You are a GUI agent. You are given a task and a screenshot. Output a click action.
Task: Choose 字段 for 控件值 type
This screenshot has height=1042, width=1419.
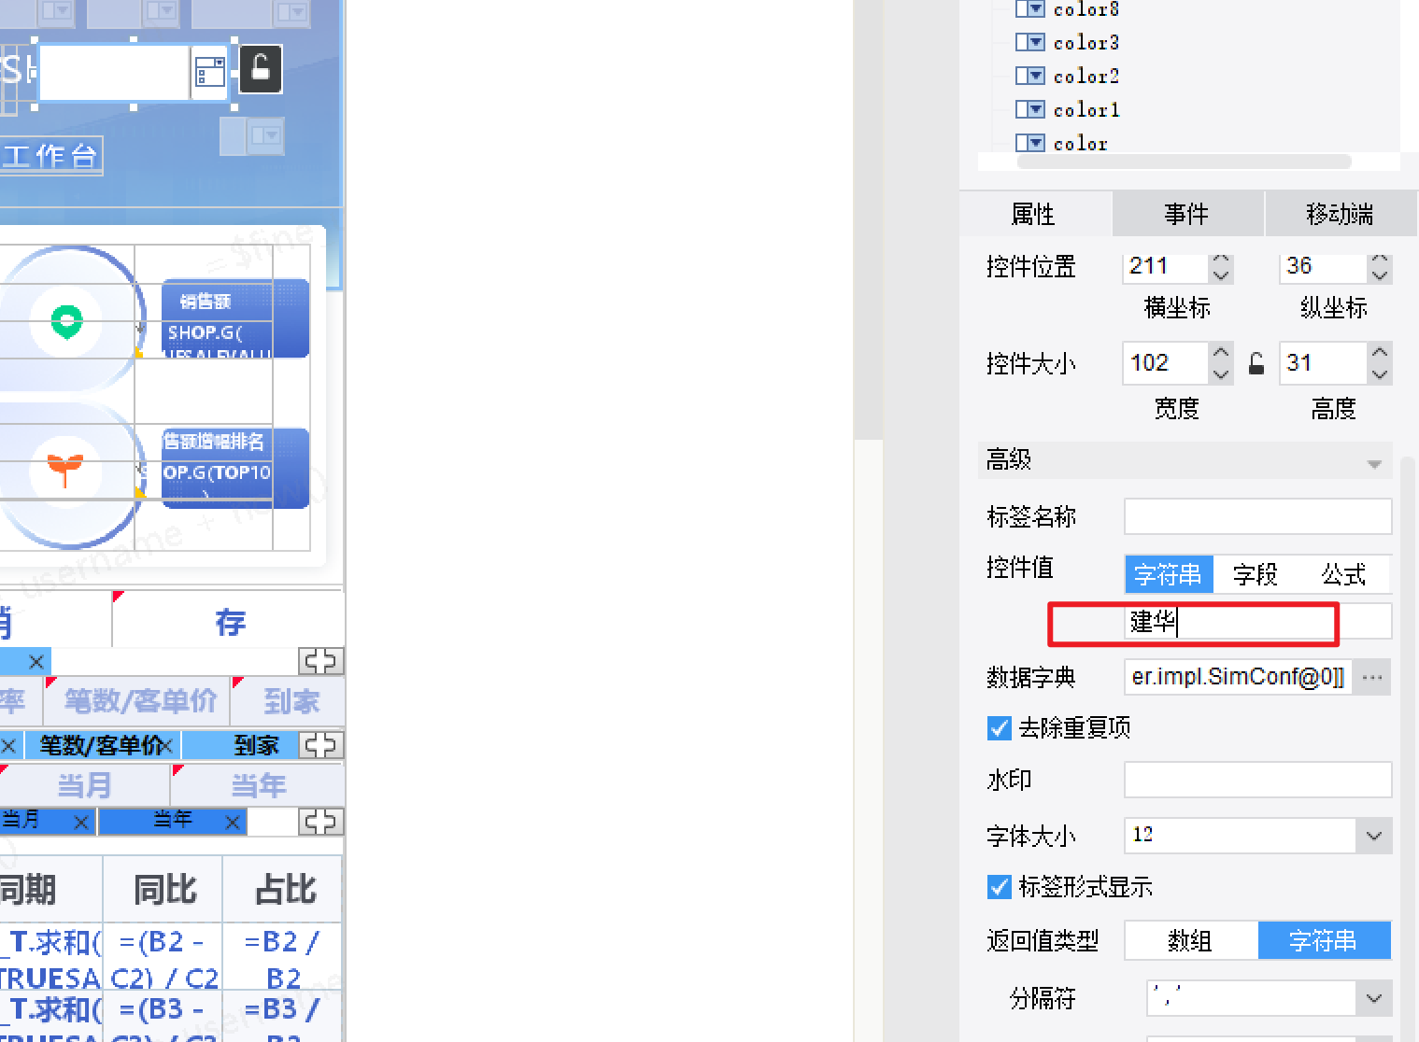tap(1256, 574)
